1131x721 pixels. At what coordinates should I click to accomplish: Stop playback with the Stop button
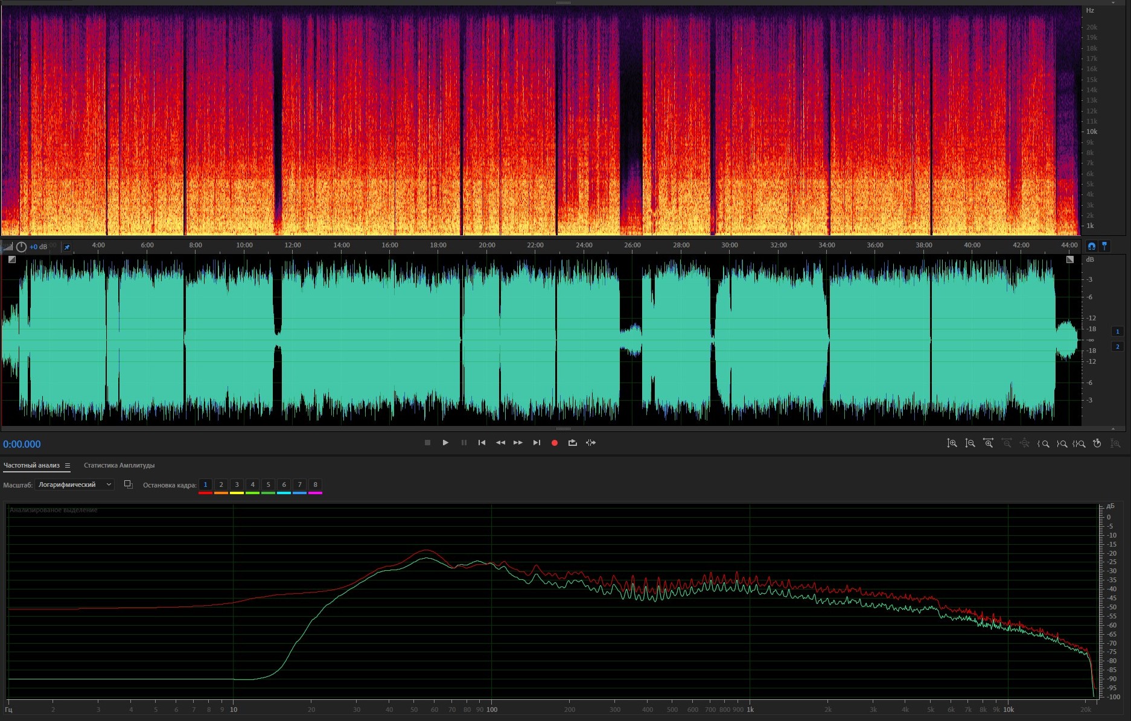point(427,443)
